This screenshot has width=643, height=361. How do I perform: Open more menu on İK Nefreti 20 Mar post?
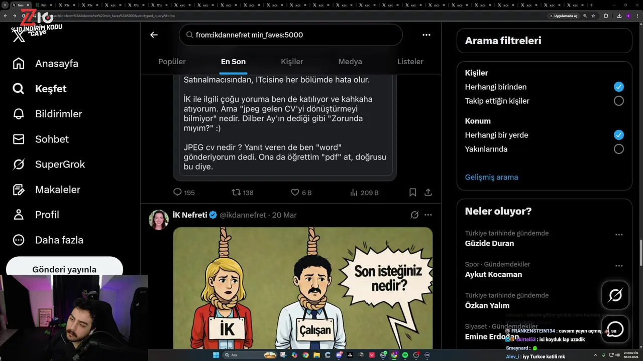coord(428,215)
